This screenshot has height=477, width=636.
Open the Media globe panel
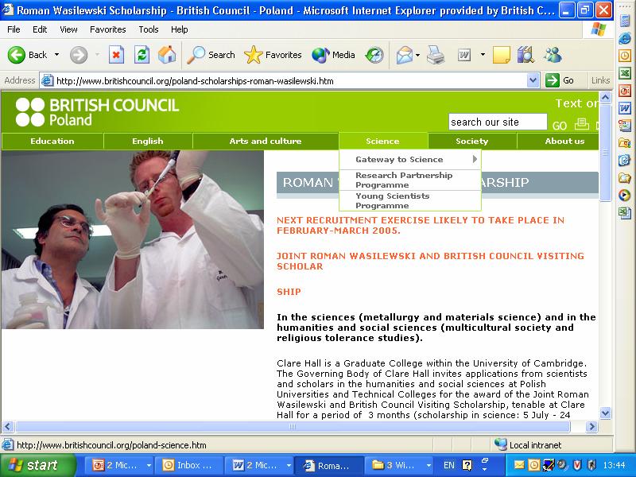pyautogui.click(x=320, y=55)
